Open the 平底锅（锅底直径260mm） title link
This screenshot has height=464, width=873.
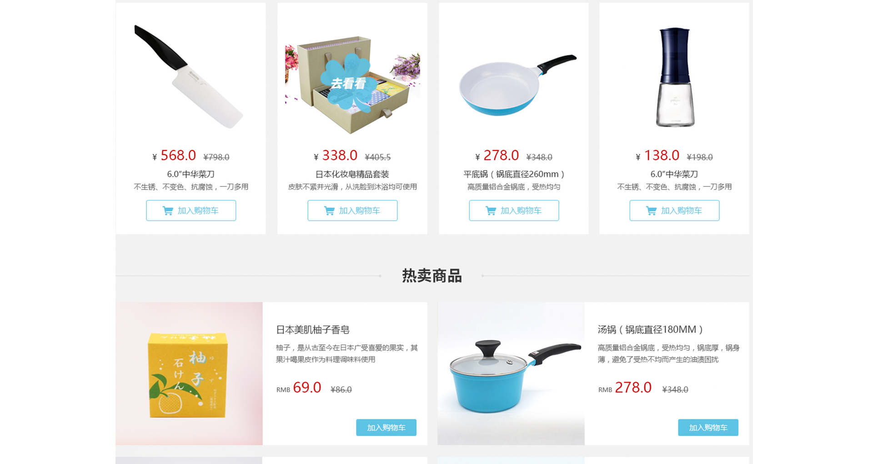[514, 174]
